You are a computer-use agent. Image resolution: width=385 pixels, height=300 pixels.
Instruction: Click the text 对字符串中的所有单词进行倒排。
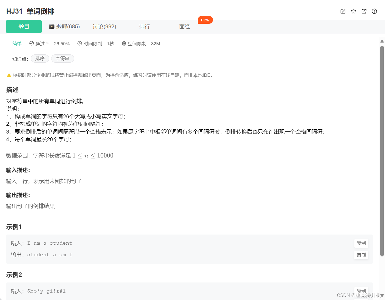tap(46, 101)
